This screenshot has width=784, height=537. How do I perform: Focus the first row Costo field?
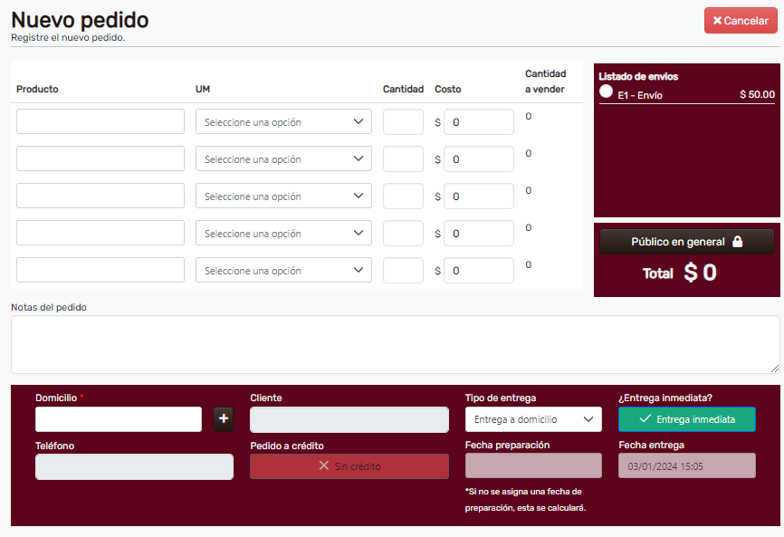click(x=478, y=121)
